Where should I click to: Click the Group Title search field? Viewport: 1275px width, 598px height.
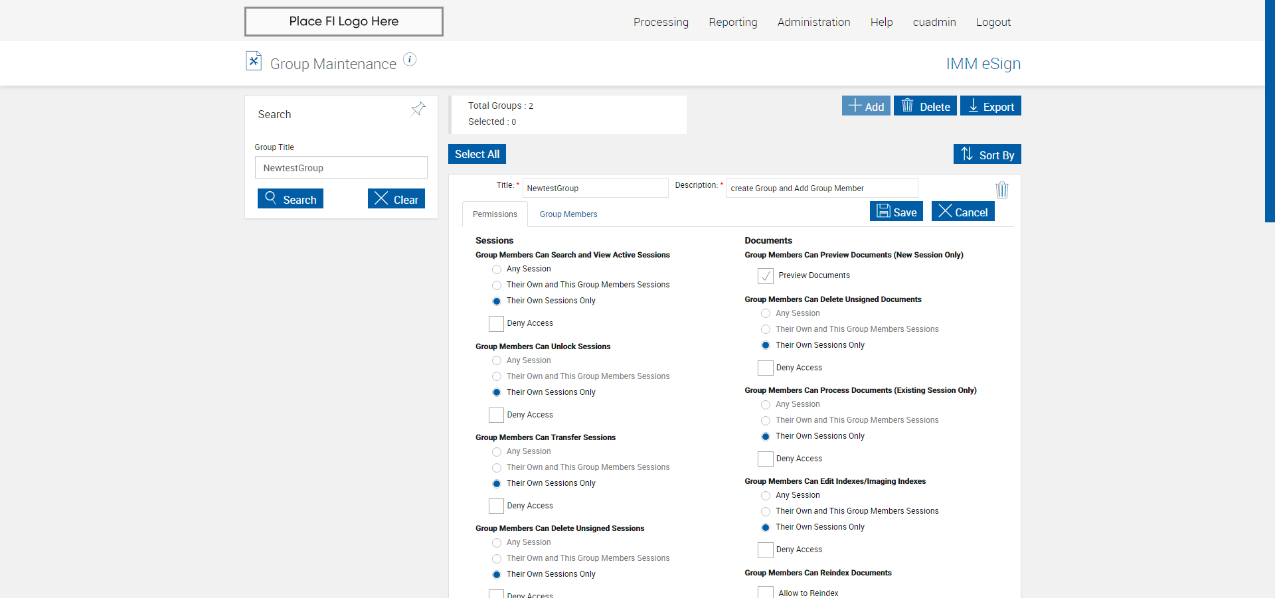click(341, 168)
